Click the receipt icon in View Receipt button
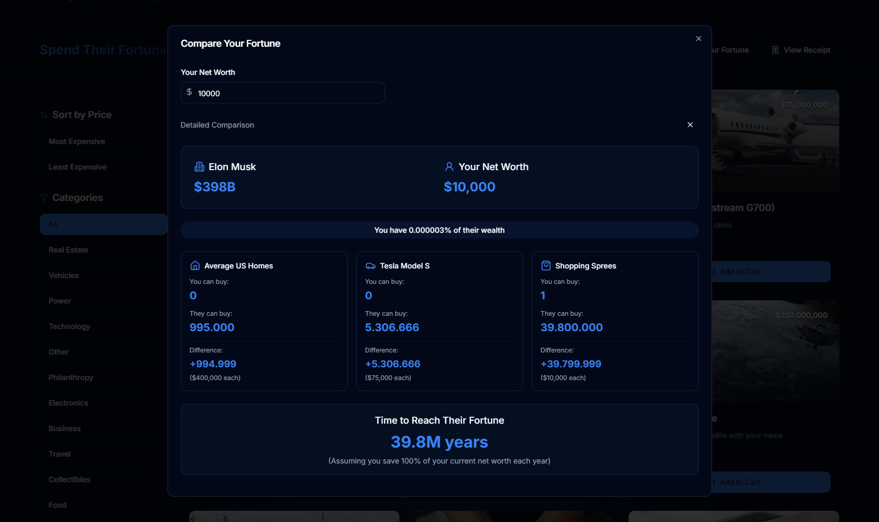879x522 pixels. click(x=774, y=49)
